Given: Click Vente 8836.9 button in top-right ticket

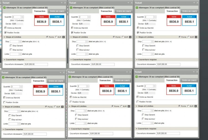Looking at the screenshot, I should (x=174, y=20).
